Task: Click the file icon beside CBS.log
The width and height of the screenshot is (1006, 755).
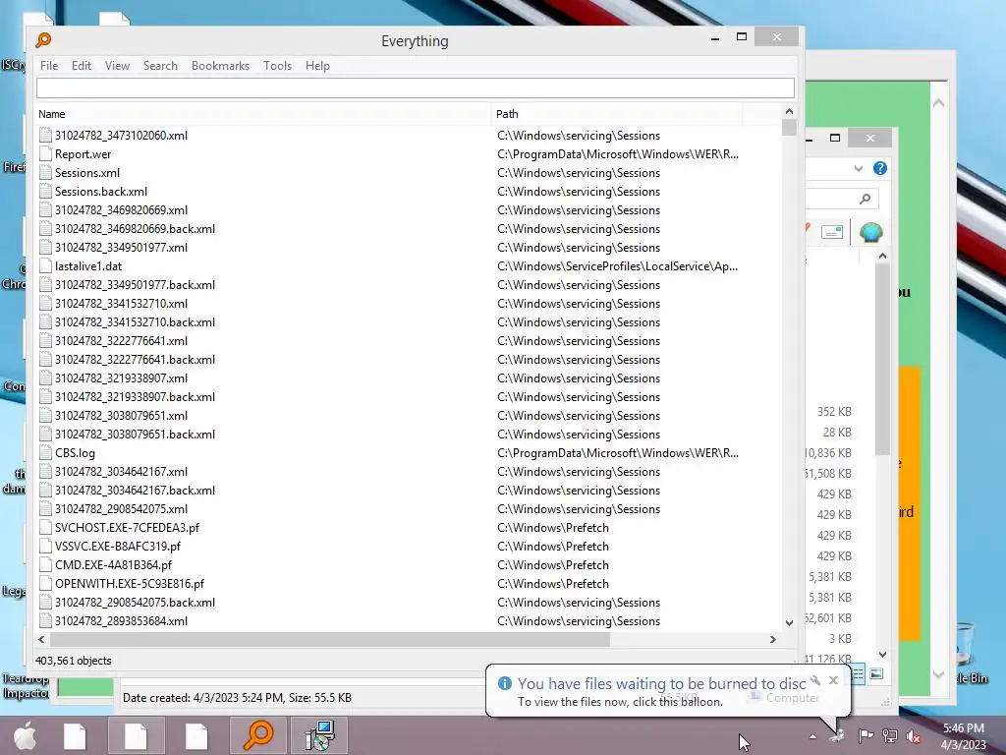Action: [45, 452]
